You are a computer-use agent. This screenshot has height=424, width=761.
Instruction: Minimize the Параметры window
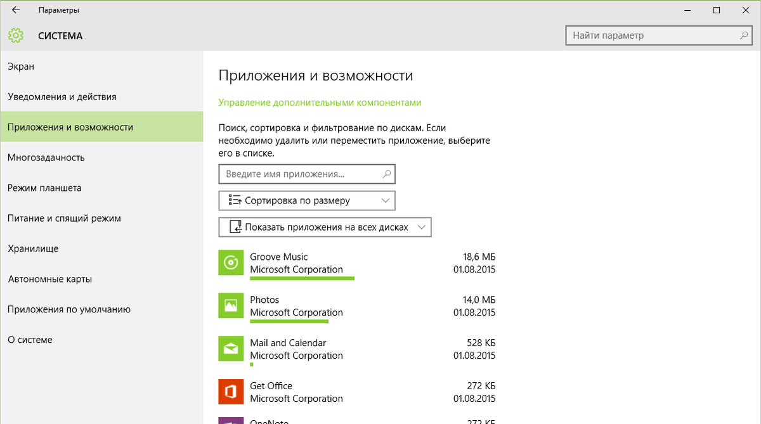pos(687,10)
